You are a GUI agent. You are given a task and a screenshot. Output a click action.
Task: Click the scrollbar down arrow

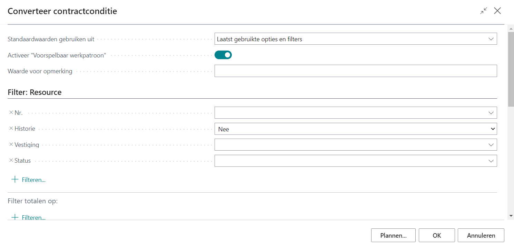click(x=511, y=216)
